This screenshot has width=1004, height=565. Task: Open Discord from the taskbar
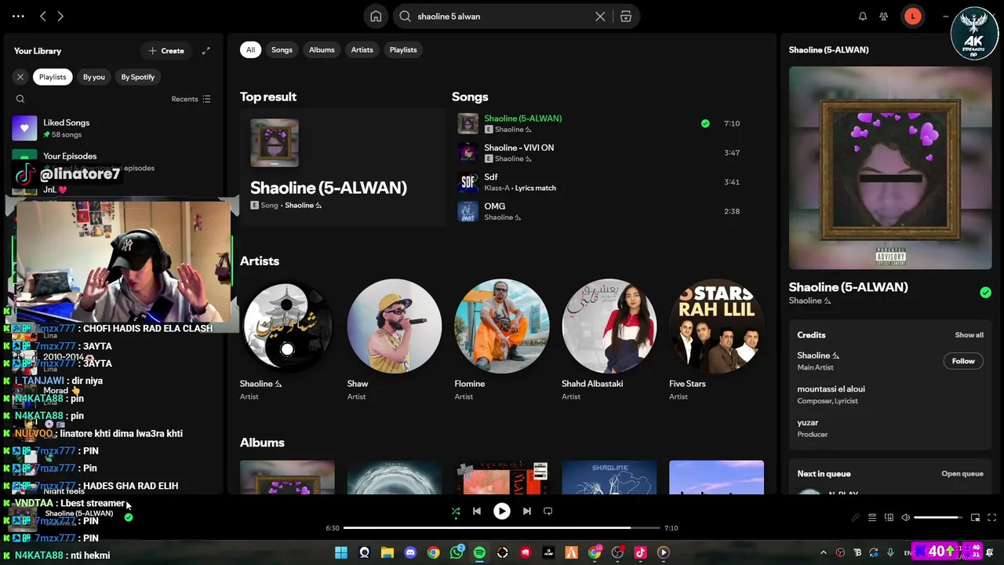[410, 553]
